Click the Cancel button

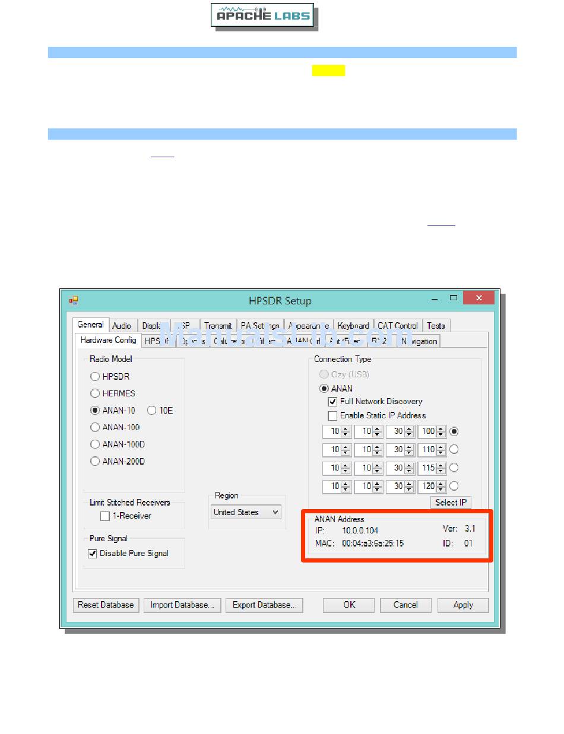pyautogui.click(x=405, y=605)
